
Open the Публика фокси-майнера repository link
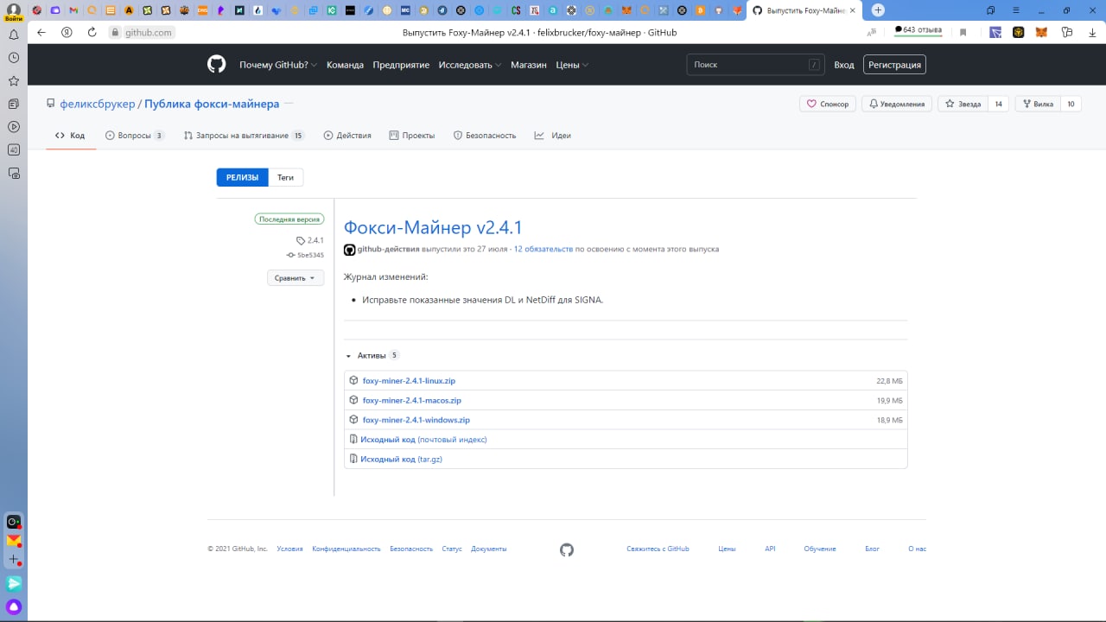point(212,104)
